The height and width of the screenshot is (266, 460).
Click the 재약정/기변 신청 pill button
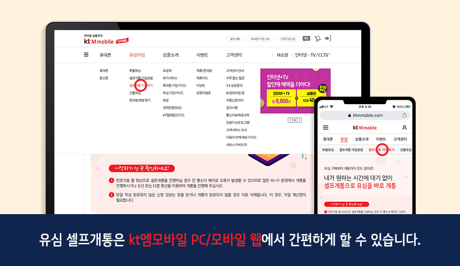[x=260, y=39]
